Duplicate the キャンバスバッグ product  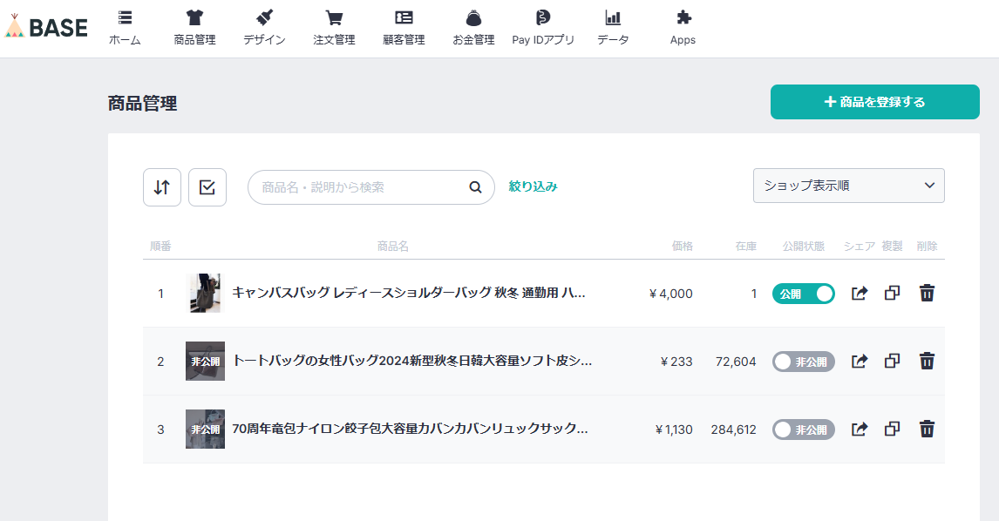892,293
